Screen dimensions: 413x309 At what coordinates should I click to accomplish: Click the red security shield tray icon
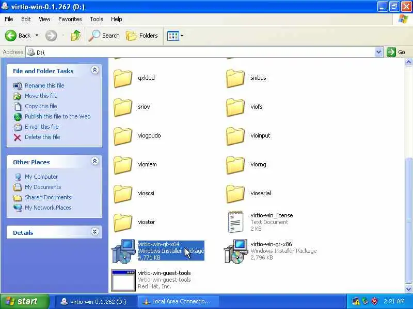[x=374, y=301]
